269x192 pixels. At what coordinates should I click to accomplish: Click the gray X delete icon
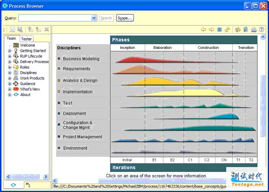pos(47,30)
